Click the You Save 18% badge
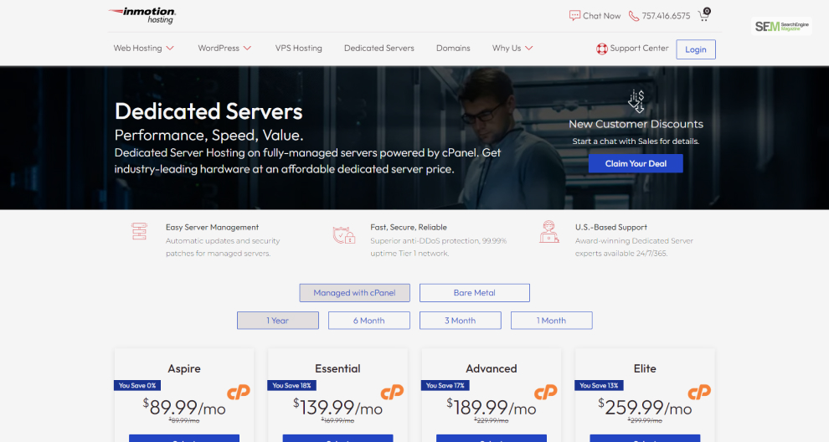Screen dimensions: 829x442 (291, 385)
